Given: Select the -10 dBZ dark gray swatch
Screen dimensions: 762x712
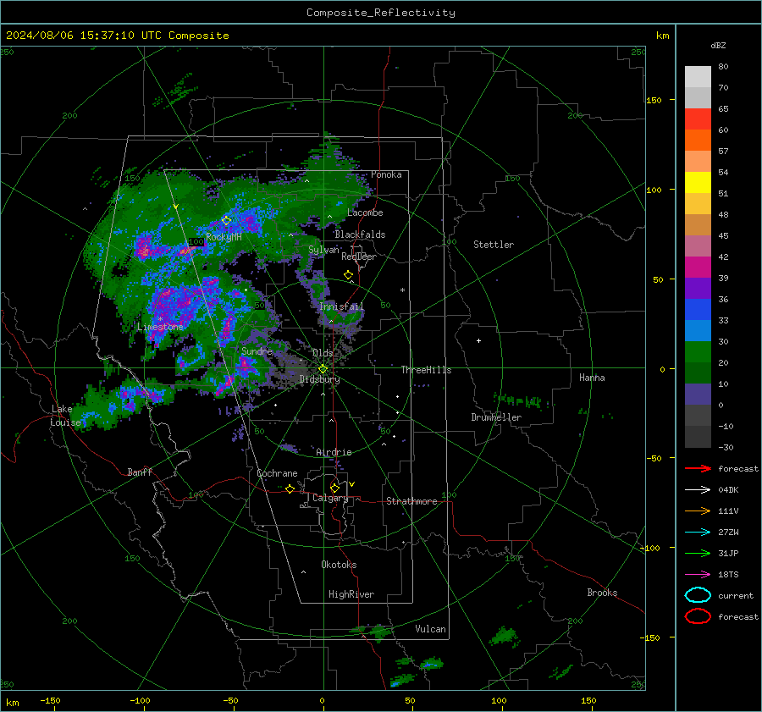Looking at the screenshot, I should (x=698, y=437).
